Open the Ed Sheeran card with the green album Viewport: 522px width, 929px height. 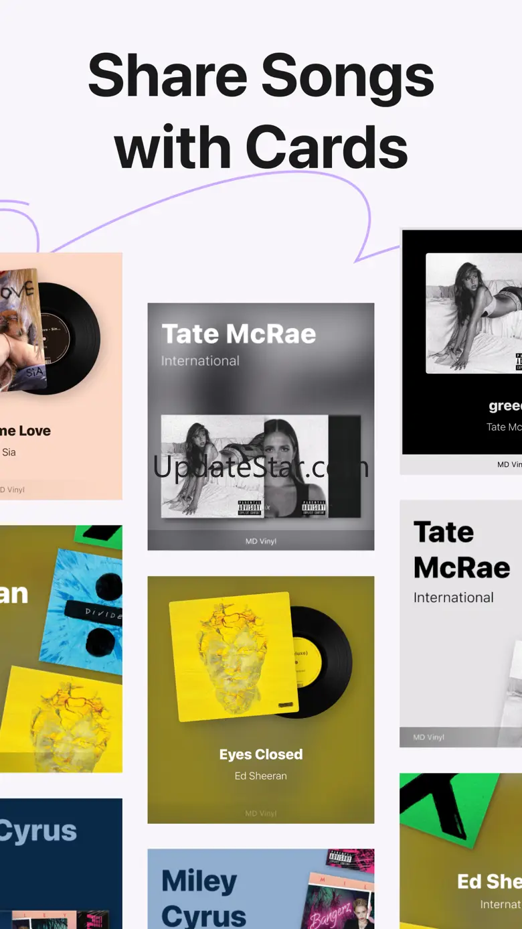click(x=461, y=851)
